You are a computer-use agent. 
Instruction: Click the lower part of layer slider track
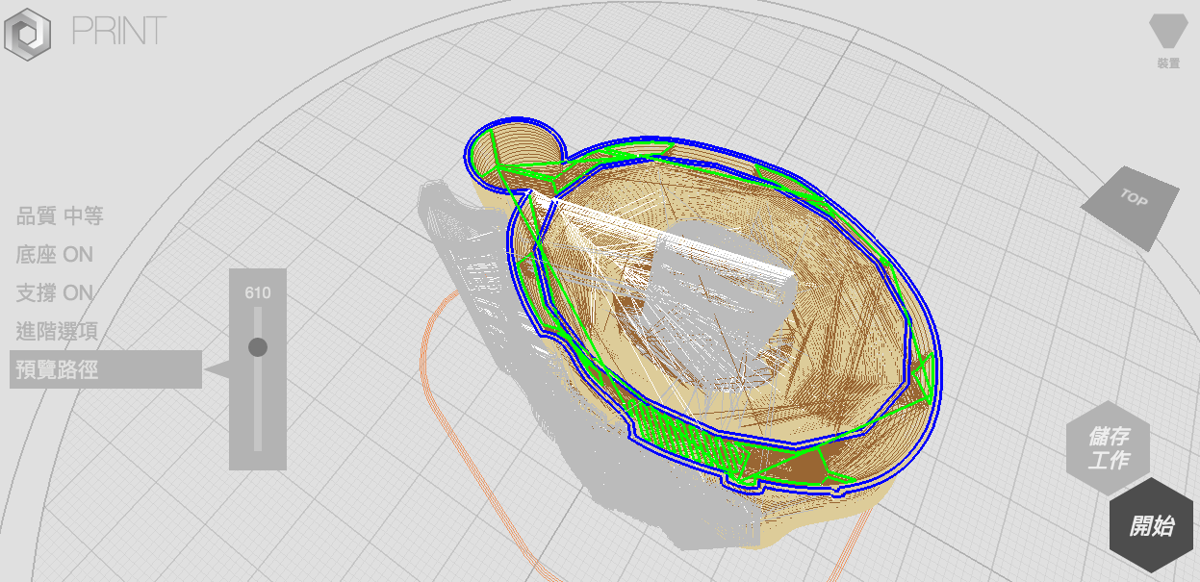(x=258, y=406)
